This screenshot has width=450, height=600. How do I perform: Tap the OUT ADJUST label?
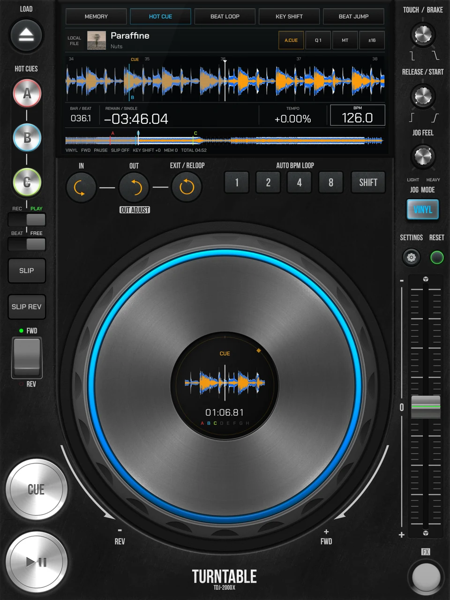click(x=135, y=210)
